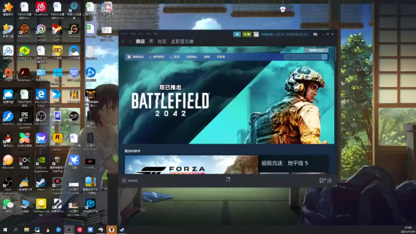Open the Battlefield 2042 banner
The height and width of the screenshot is (234, 416).
[227, 102]
